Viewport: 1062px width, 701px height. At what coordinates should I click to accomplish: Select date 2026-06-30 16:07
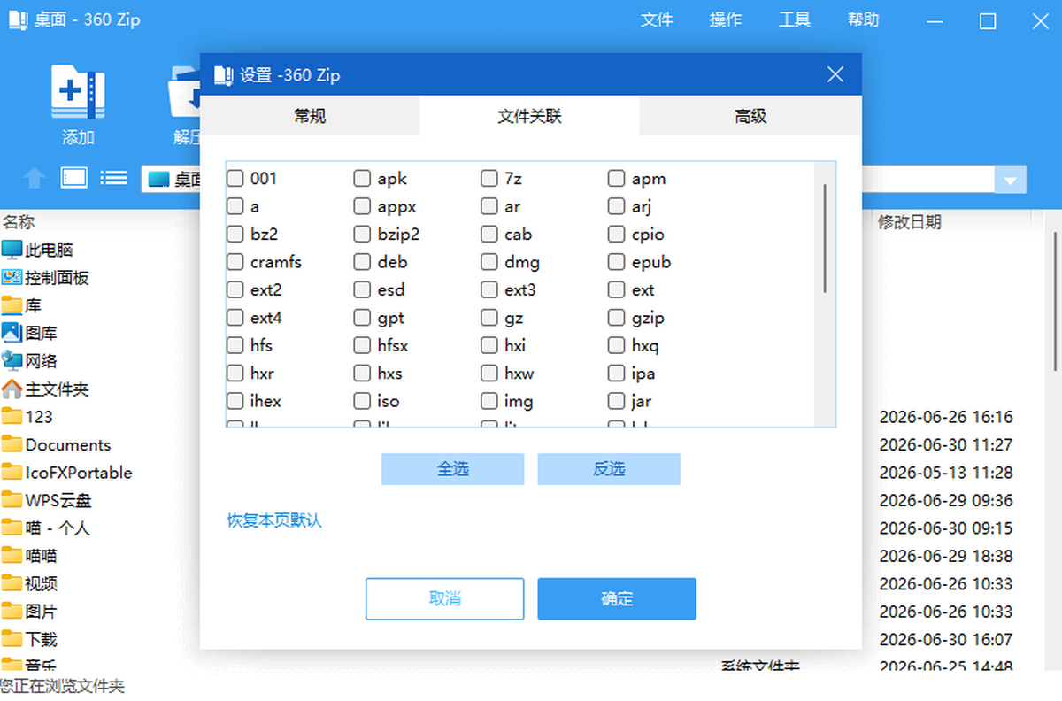(946, 639)
